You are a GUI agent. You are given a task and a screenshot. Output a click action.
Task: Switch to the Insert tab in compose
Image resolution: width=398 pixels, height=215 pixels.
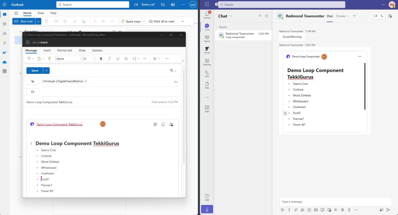pyautogui.click(x=47, y=50)
